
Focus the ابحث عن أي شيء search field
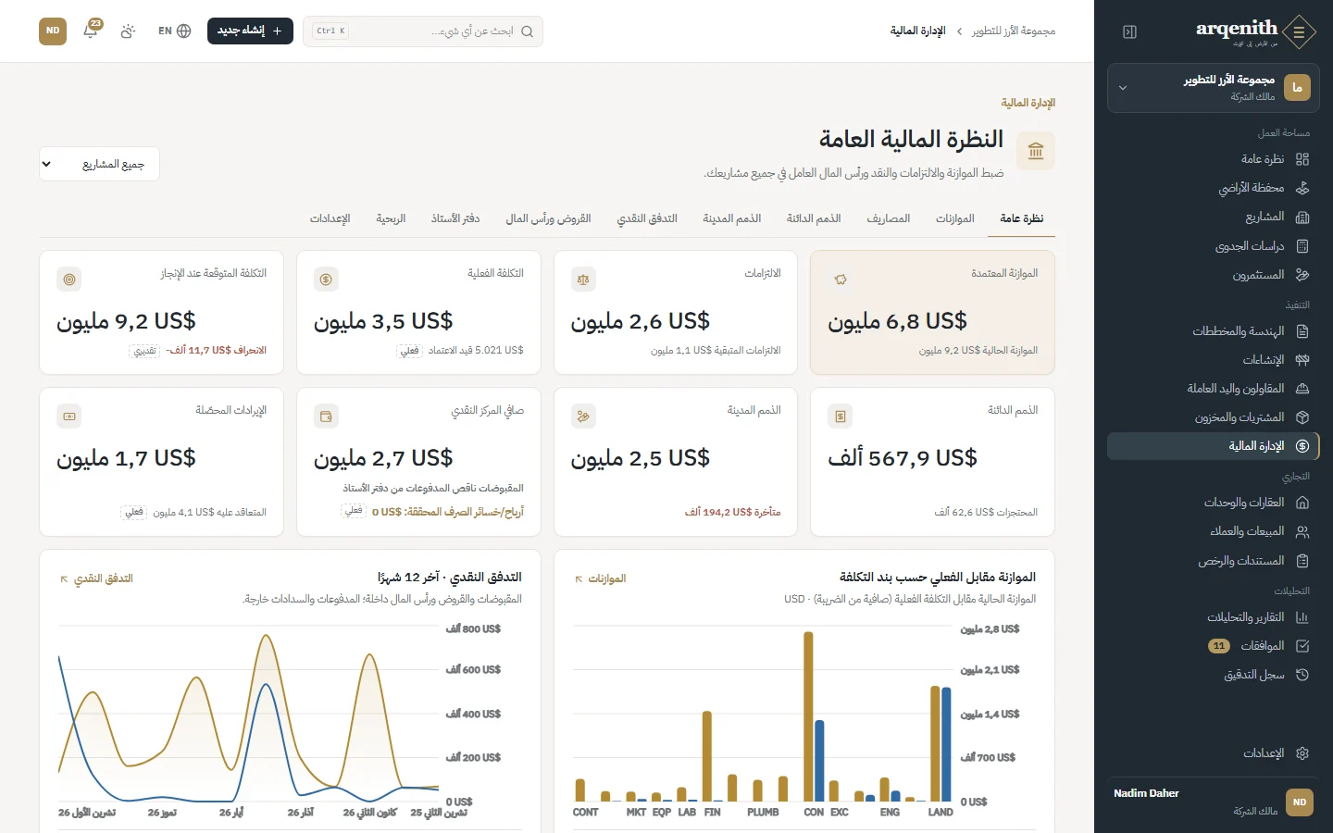pyautogui.click(x=423, y=31)
